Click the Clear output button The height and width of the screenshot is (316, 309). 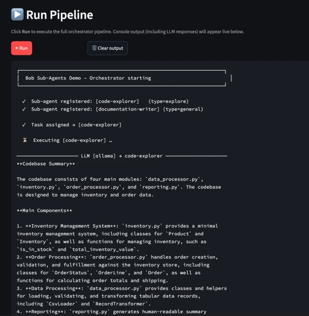pyautogui.click(x=107, y=48)
